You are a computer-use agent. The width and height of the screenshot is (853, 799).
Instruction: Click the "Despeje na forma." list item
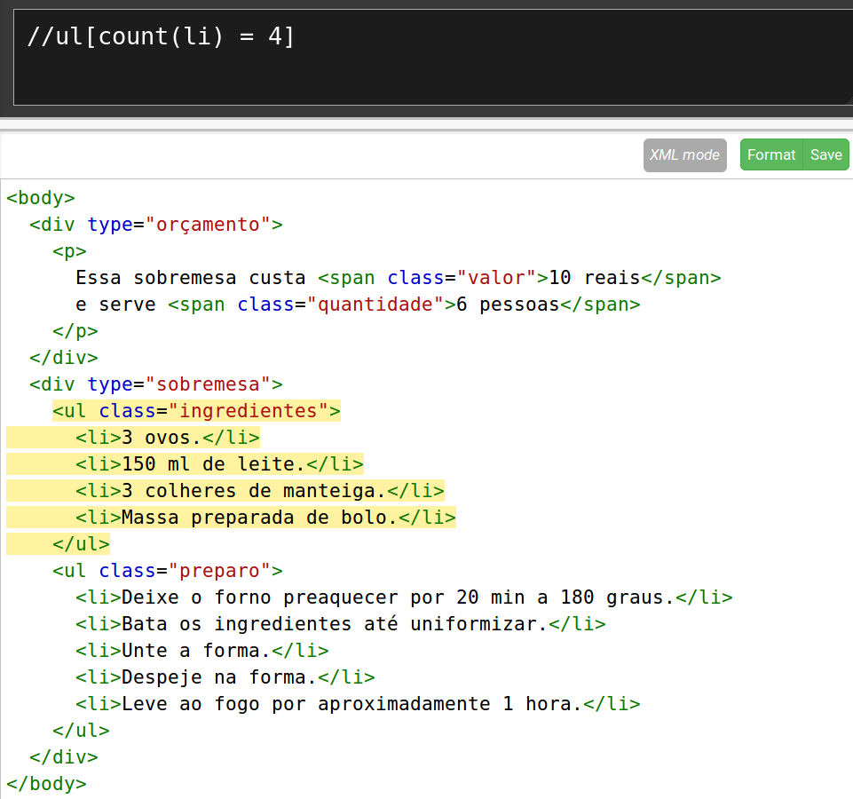(x=219, y=677)
